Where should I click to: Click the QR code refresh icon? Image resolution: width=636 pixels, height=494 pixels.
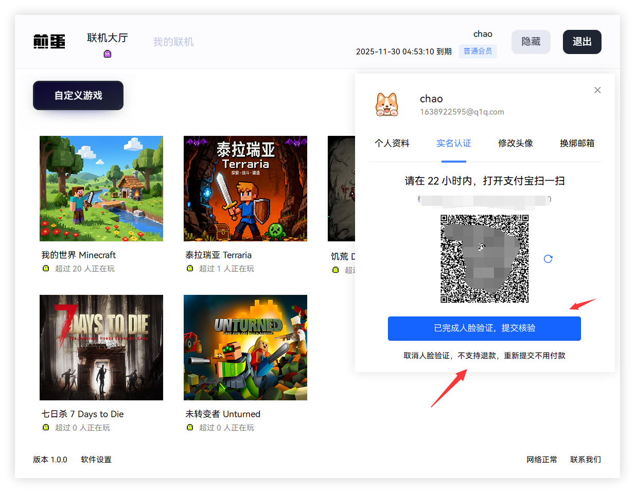coord(548,259)
